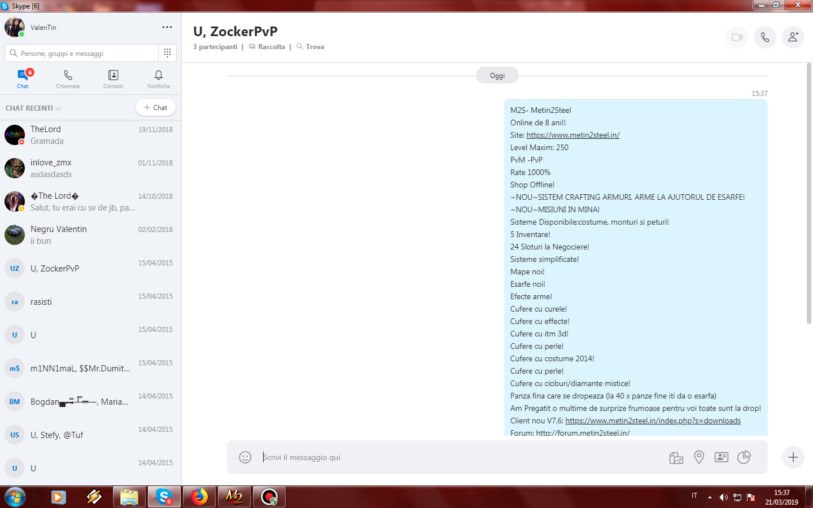Open the Bogdan, Maria... group chat
The image size is (813, 508).
(90, 401)
